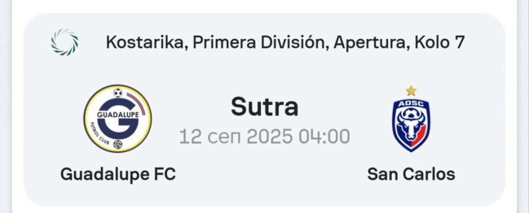This screenshot has width=529, height=213.
Task: Click the gold star above San Carlos crest
Action: coord(411,91)
